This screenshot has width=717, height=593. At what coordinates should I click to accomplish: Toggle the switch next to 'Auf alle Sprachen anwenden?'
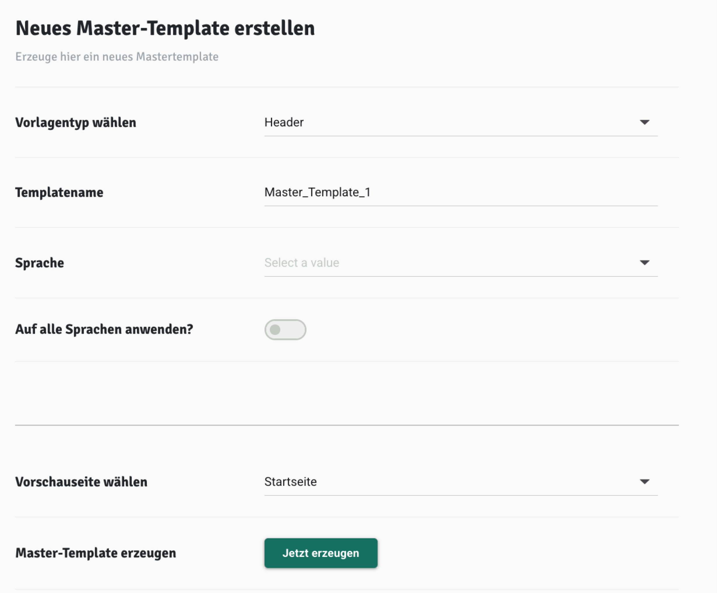(x=286, y=329)
